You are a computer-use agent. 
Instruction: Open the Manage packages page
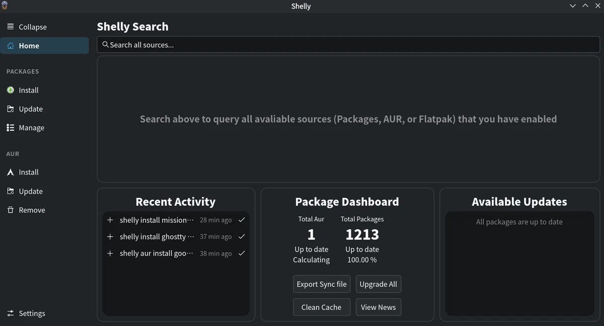tap(44, 128)
